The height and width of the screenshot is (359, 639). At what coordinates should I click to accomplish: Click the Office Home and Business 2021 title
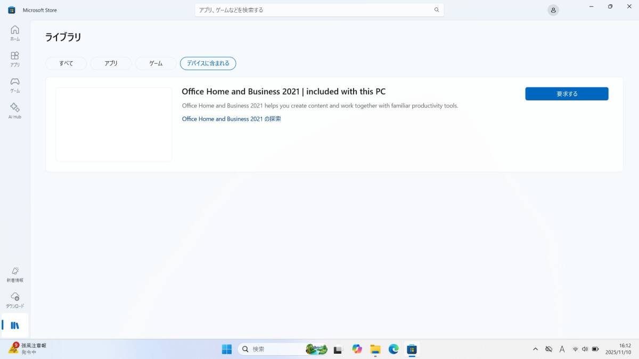[x=283, y=91]
